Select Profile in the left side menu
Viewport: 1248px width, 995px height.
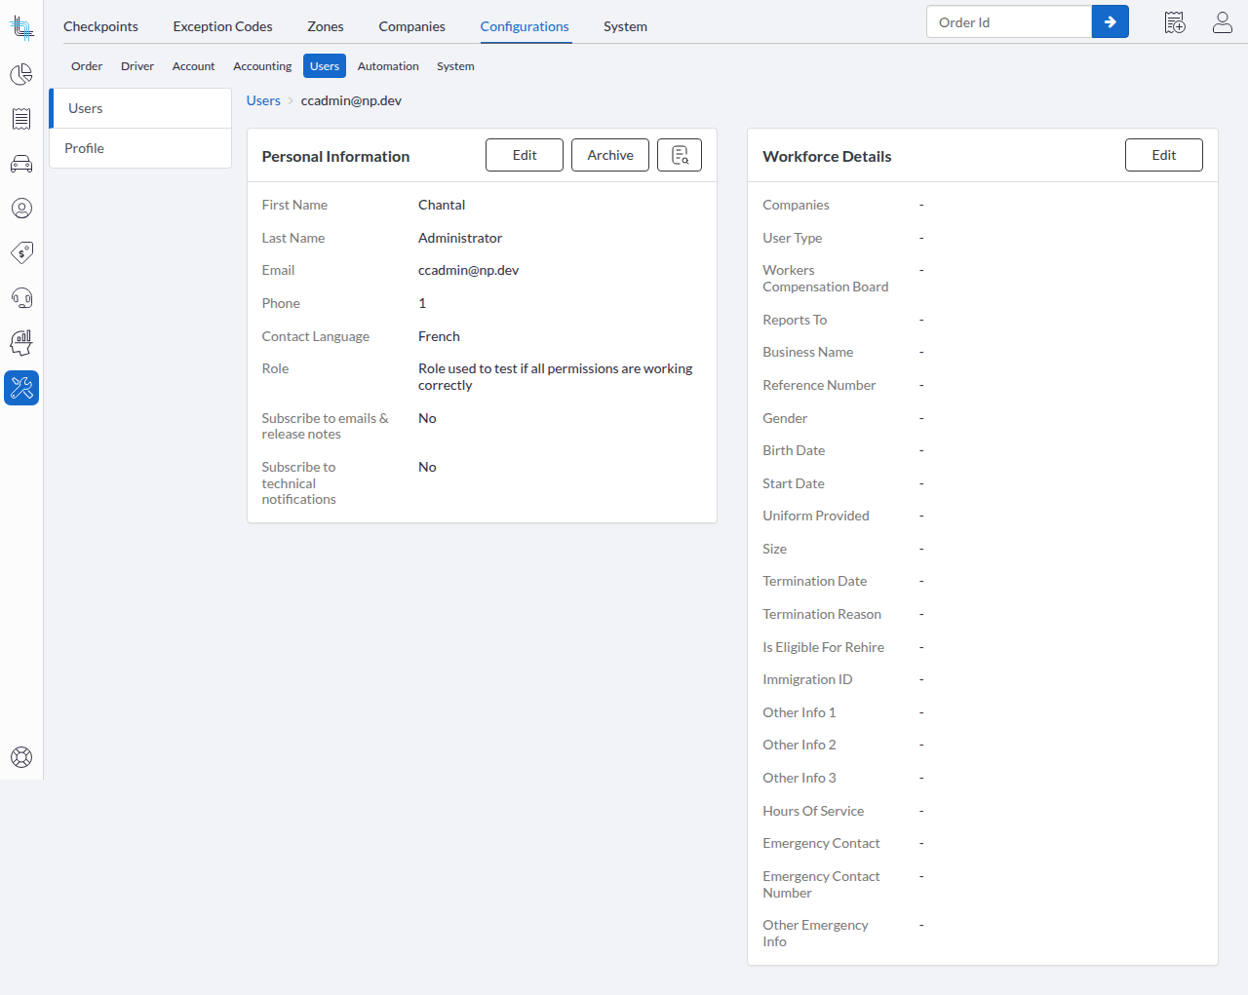[140, 148]
